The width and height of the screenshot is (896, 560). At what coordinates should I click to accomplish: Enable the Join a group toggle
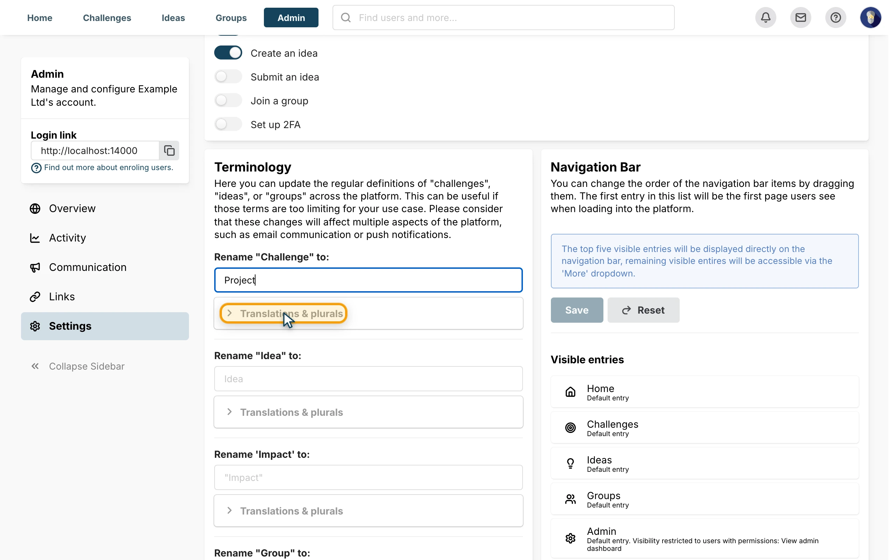click(228, 100)
